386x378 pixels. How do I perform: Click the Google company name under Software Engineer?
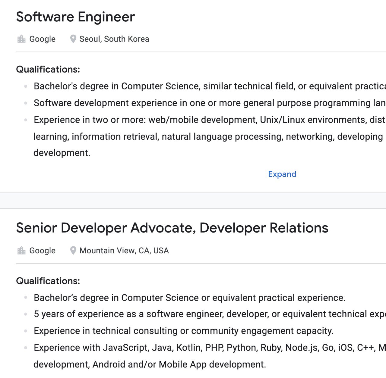[42, 39]
